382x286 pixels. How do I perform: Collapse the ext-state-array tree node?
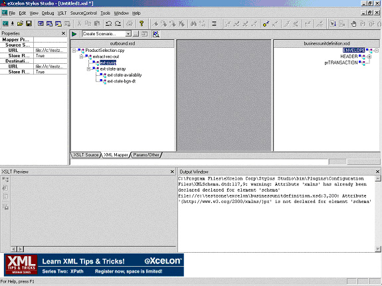(x=88, y=69)
